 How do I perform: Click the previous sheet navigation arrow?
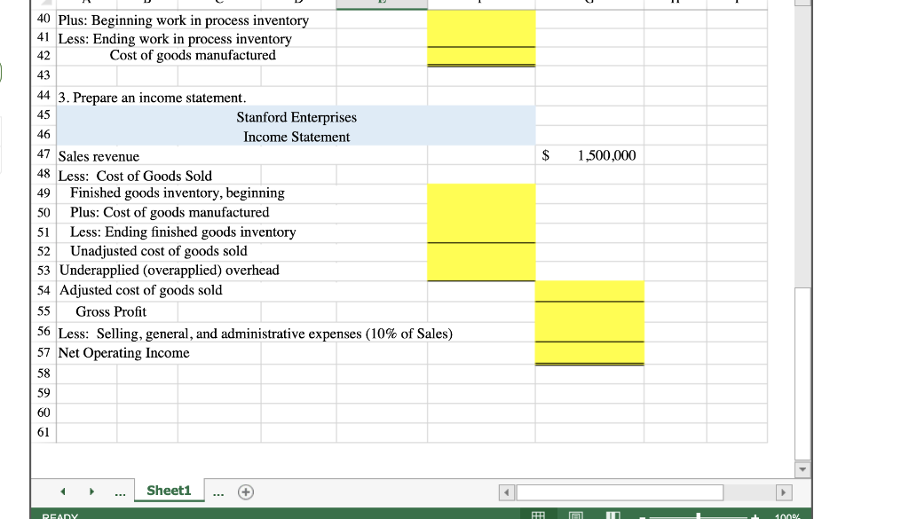(61, 491)
